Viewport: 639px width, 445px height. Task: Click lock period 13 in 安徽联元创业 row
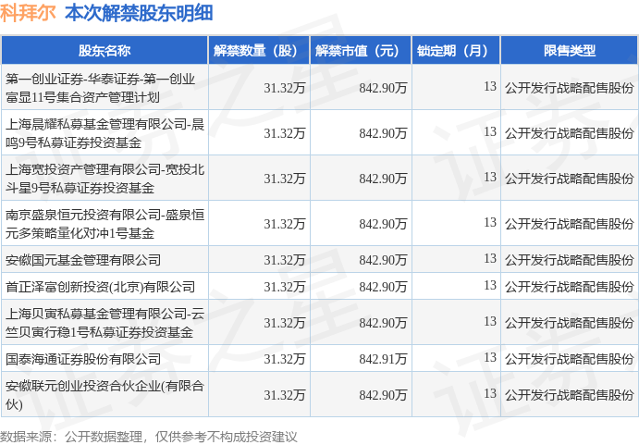(x=490, y=393)
